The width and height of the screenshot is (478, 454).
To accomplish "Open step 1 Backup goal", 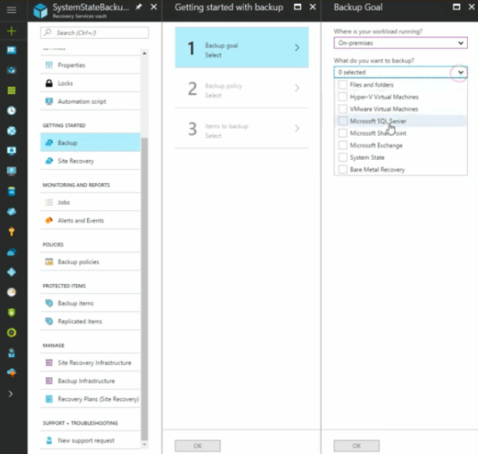I will [x=242, y=47].
